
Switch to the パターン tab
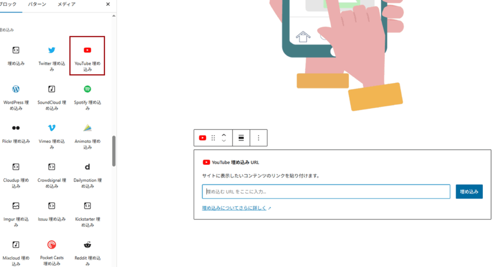[x=37, y=4]
